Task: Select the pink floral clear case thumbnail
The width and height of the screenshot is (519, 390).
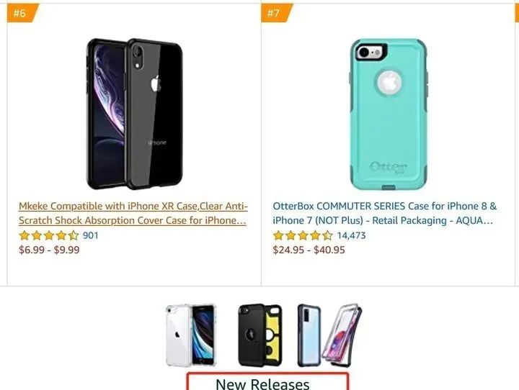Action: tap(342, 335)
